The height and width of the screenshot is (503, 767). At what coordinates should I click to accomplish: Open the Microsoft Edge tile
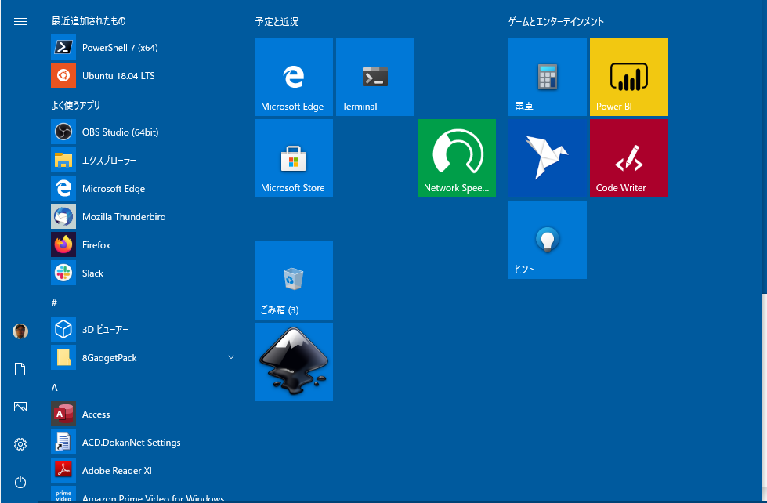[x=294, y=77]
